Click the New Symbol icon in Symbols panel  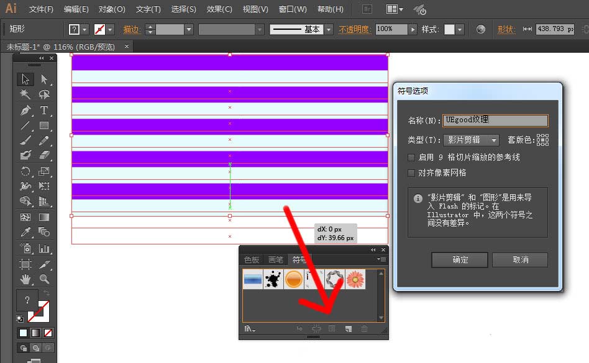347,329
